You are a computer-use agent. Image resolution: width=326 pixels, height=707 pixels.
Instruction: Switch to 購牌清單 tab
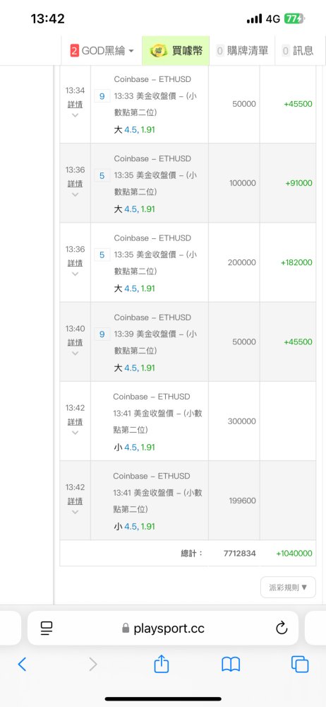pos(242,50)
